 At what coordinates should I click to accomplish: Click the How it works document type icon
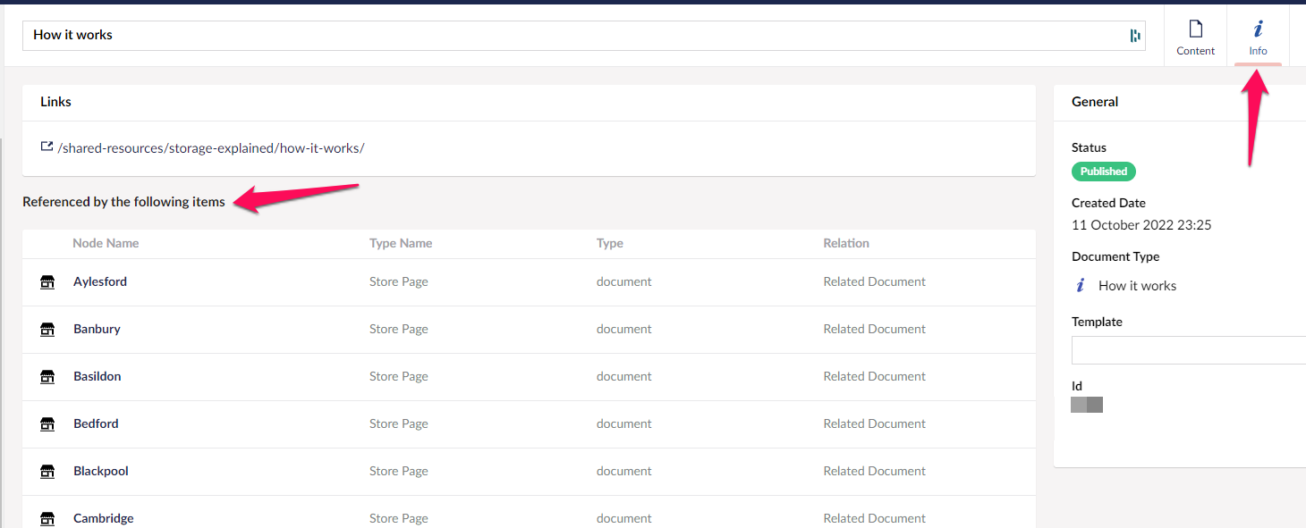[1080, 286]
